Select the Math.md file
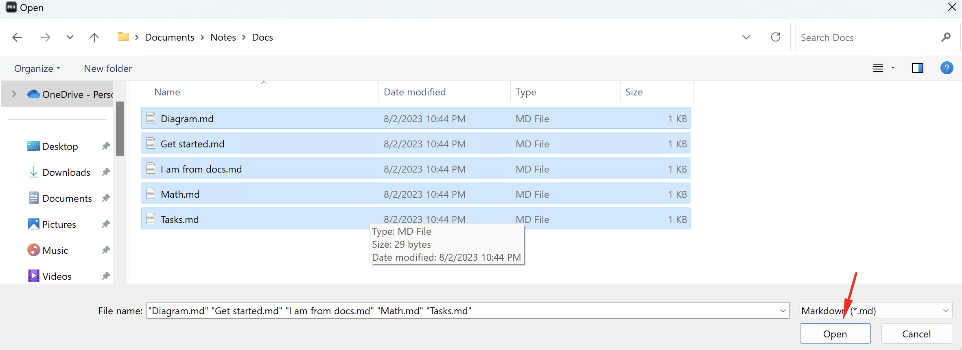 (x=180, y=194)
